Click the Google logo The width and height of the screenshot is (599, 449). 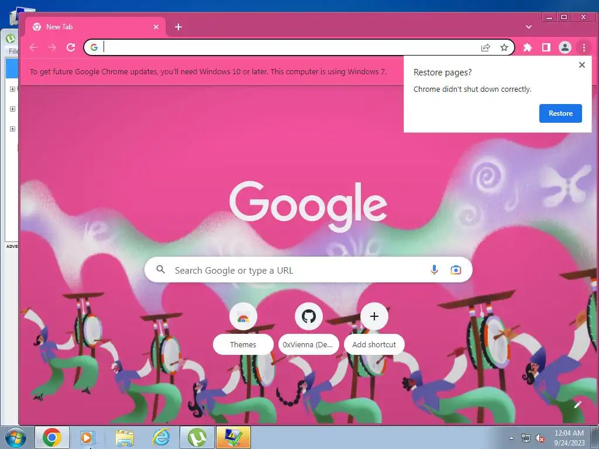pos(308,206)
